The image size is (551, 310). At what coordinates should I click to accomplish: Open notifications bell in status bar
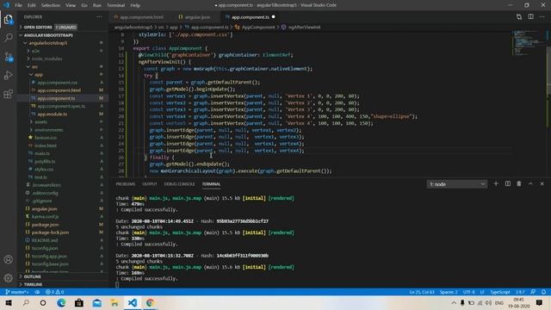(543, 292)
